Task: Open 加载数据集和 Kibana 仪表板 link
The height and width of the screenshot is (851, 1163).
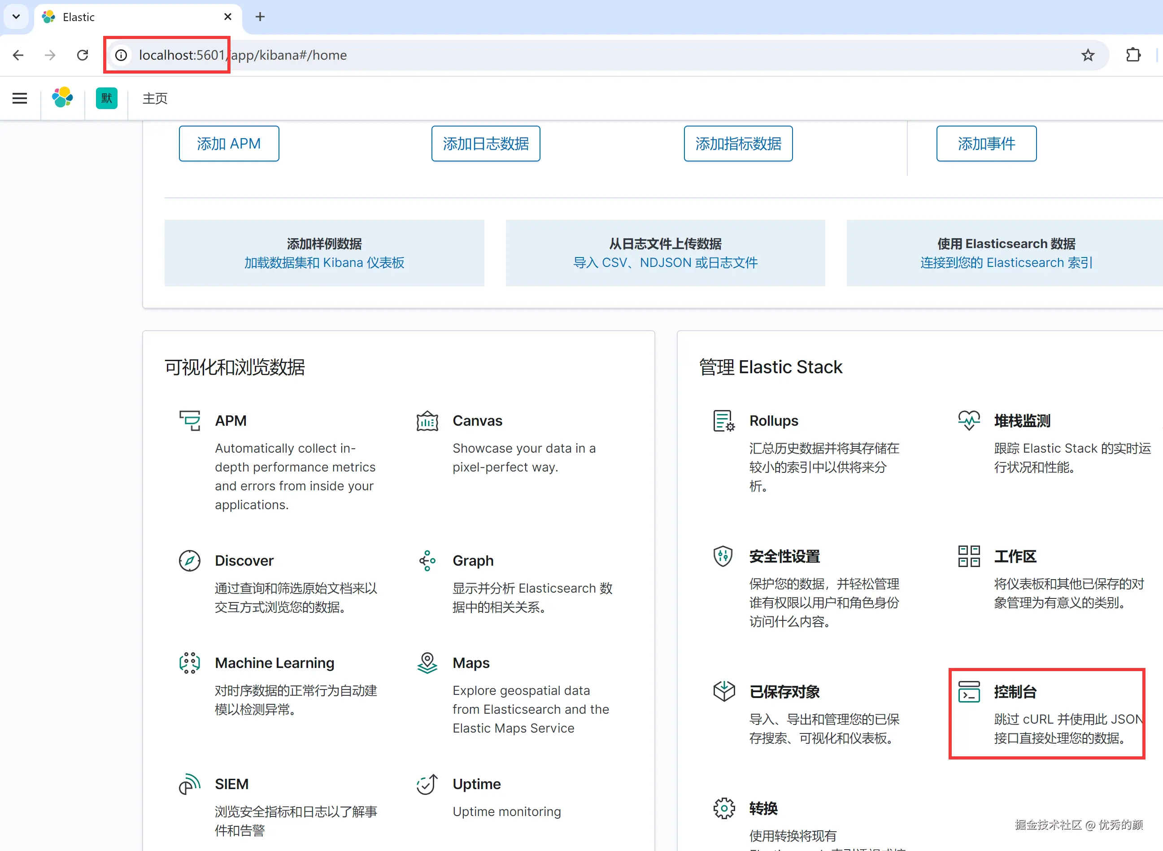Action: tap(324, 263)
